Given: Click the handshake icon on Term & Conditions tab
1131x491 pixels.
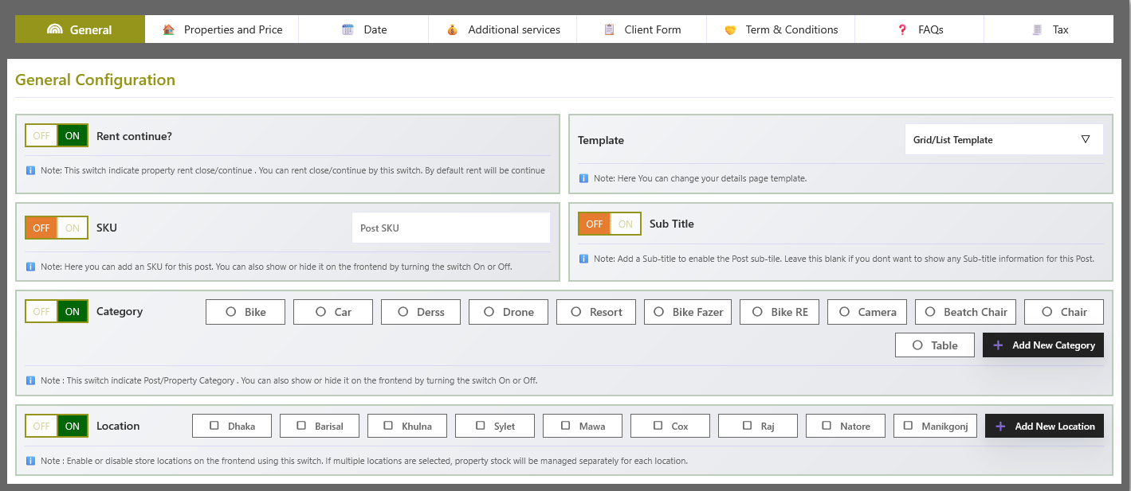Looking at the screenshot, I should (730, 29).
